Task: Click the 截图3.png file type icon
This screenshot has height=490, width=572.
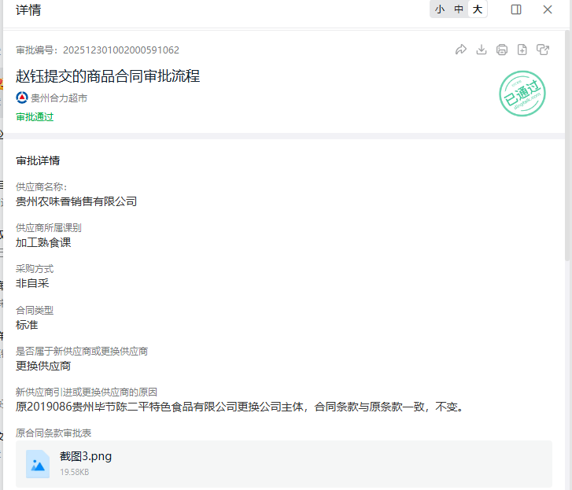Action: [x=38, y=464]
